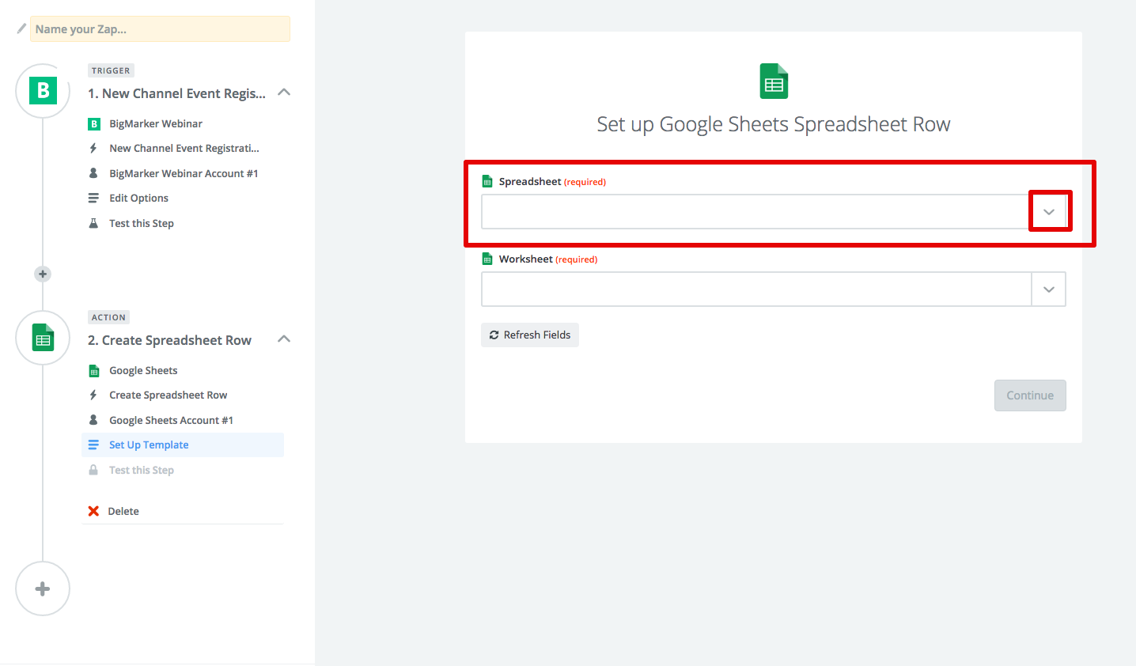
Task: Click flask icon beside Test this Step
Action: coord(93,223)
